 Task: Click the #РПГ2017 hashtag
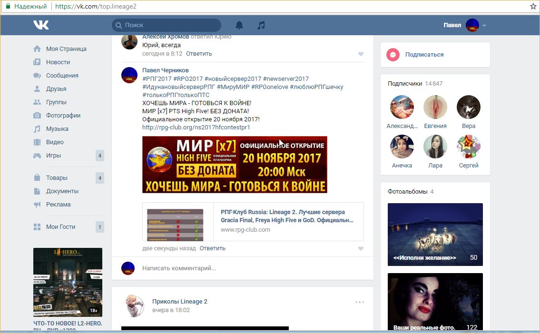[157, 79]
